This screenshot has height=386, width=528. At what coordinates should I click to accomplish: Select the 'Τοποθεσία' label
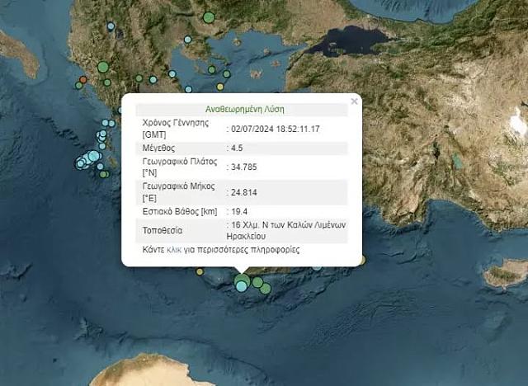tap(163, 230)
